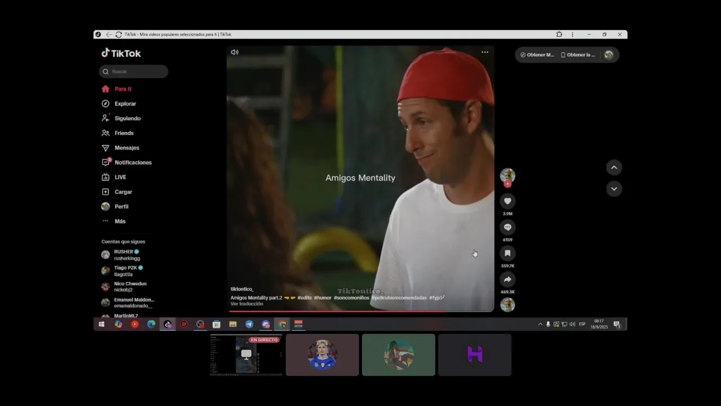This screenshot has width=721, height=406.
Task: Open the taskbar notification center icon
Action: tap(617, 324)
